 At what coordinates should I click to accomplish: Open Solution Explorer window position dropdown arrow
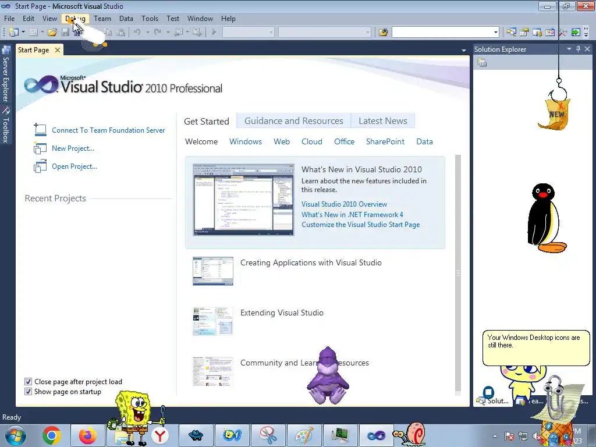(569, 49)
